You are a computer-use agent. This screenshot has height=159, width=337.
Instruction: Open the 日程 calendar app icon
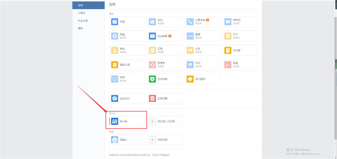pyautogui.click(x=115, y=22)
